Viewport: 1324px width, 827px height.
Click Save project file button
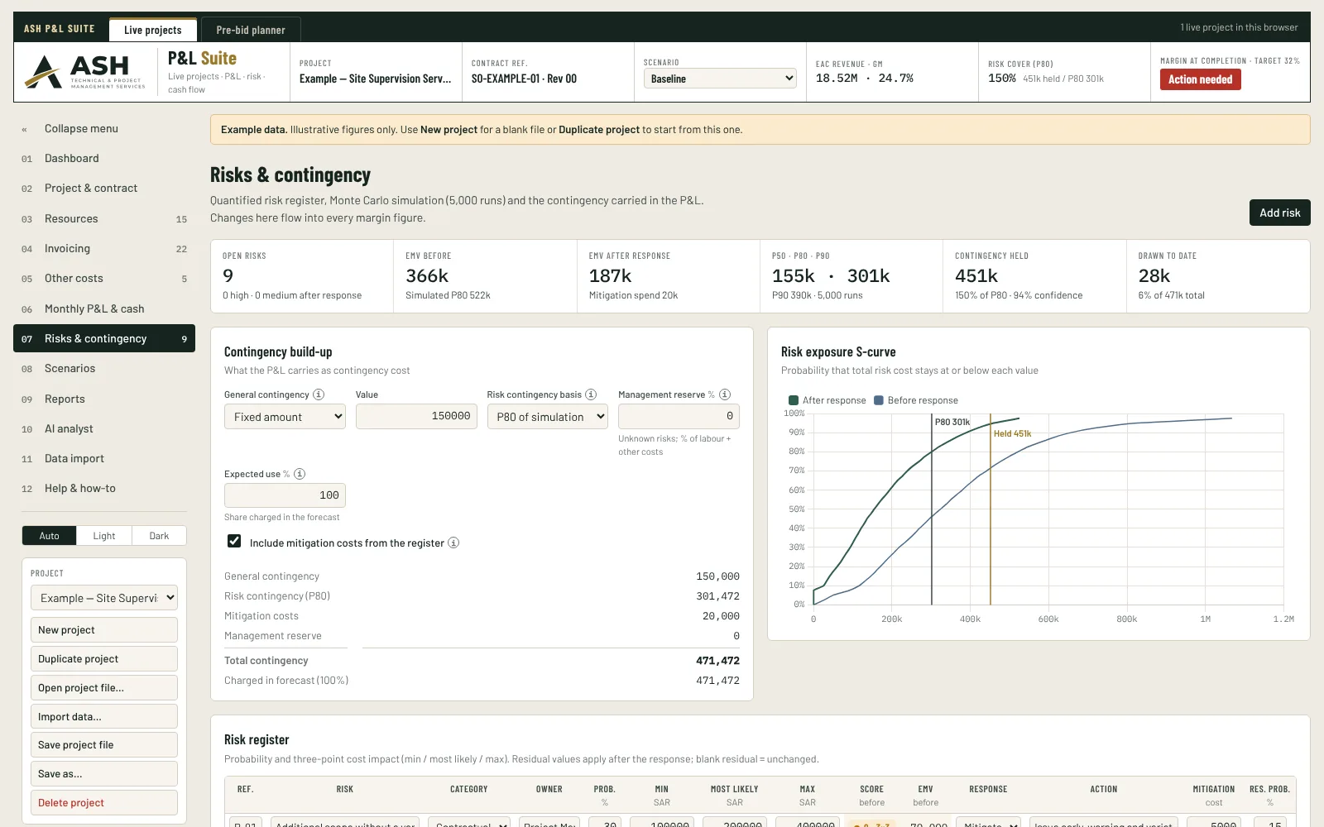[x=104, y=745]
